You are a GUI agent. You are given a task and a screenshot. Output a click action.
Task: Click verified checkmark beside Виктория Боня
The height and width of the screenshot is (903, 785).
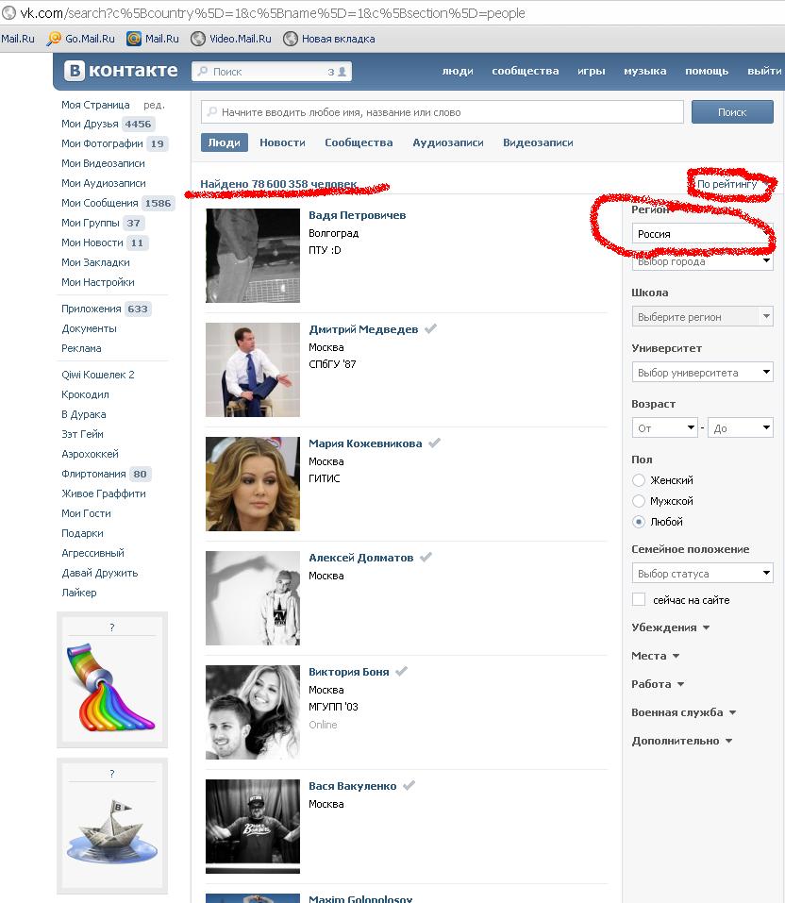[x=401, y=671]
